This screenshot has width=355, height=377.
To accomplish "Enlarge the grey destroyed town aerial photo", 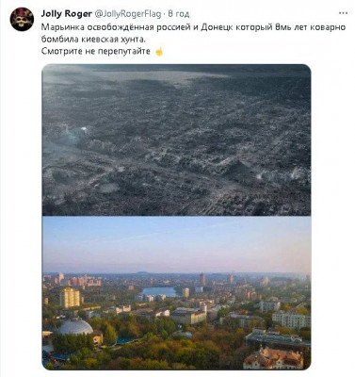I will point(176,139).
